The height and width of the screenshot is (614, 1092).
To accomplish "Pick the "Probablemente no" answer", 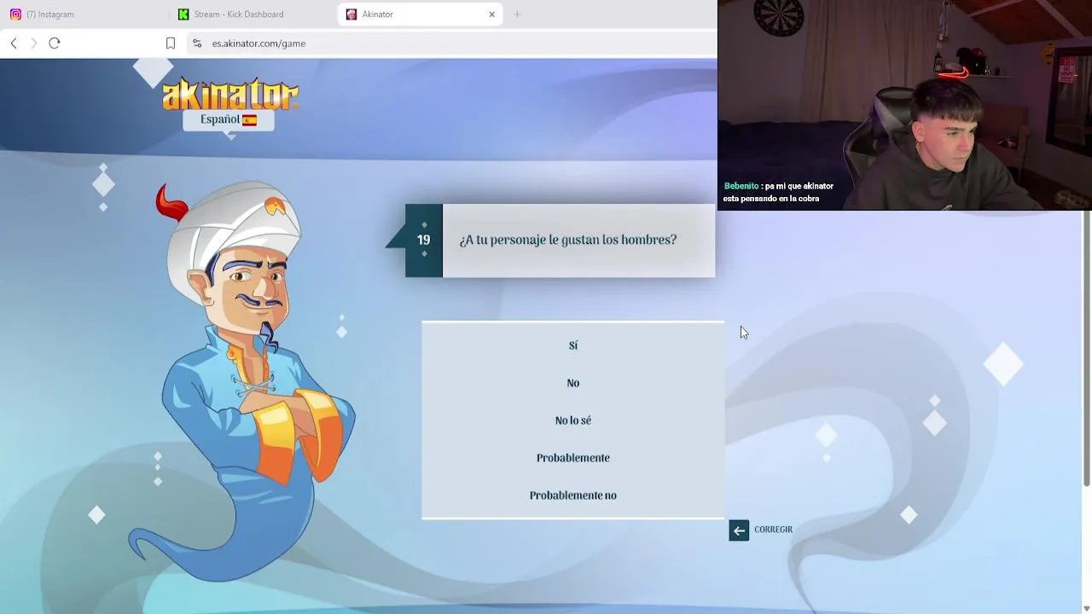I will pos(572,495).
